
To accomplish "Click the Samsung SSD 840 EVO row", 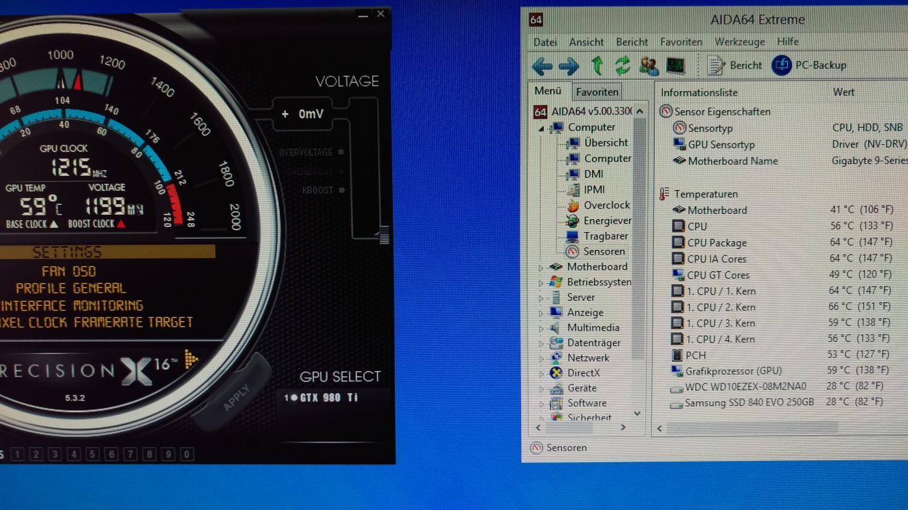I will point(777,402).
